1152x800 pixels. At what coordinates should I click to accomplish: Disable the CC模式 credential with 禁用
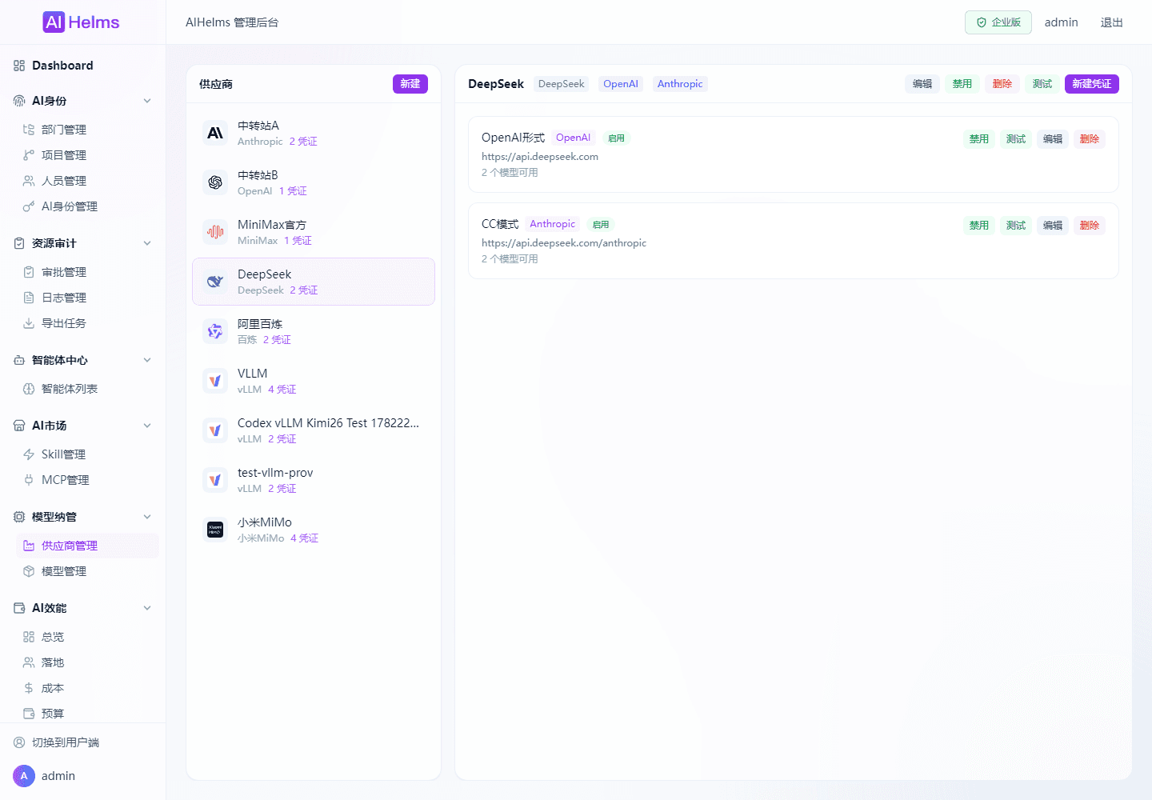[x=979, y=225]
